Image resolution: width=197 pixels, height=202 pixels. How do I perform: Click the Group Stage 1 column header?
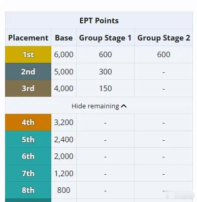coord(105,37)
